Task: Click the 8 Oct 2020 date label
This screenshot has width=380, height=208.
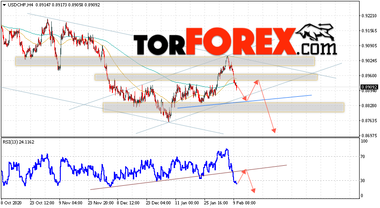Action: [11, 203]
